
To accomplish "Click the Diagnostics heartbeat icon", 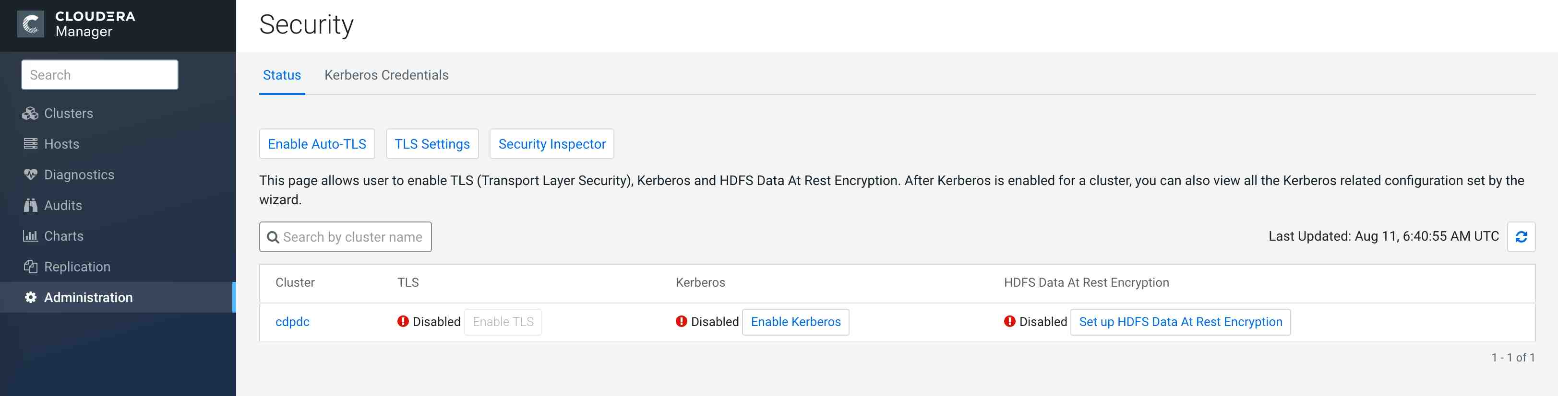I will (30, 175).
